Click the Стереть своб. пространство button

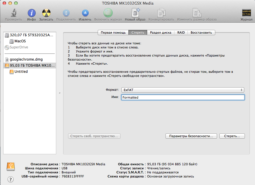[94, 136]
